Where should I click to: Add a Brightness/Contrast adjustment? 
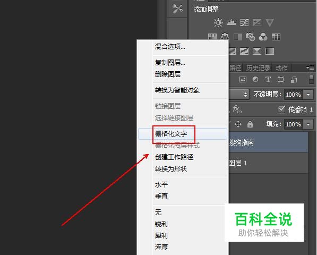[218, 22]
